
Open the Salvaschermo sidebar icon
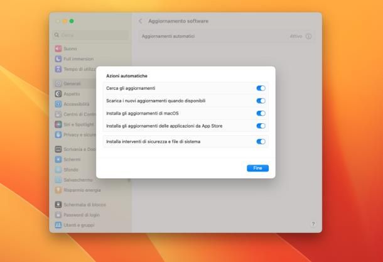pyautogui.click(x=58, y=180)
